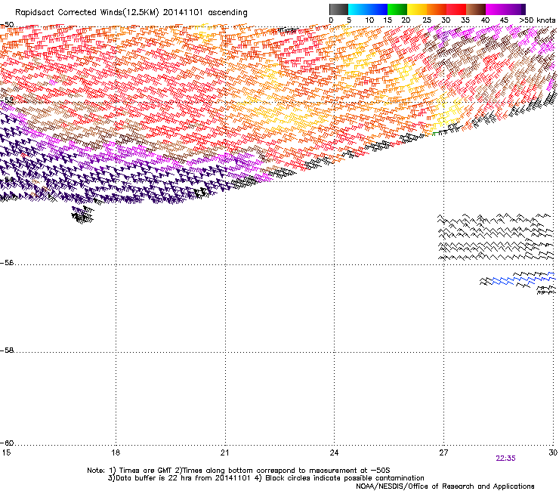Click the '30' longitude axis label
The width and height of the screenshot is (559, 491).
coord(553,452)
